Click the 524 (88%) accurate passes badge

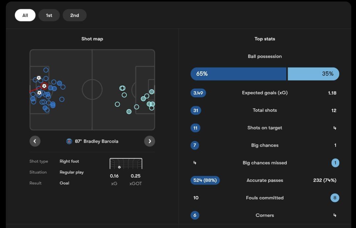coord(205,180)
